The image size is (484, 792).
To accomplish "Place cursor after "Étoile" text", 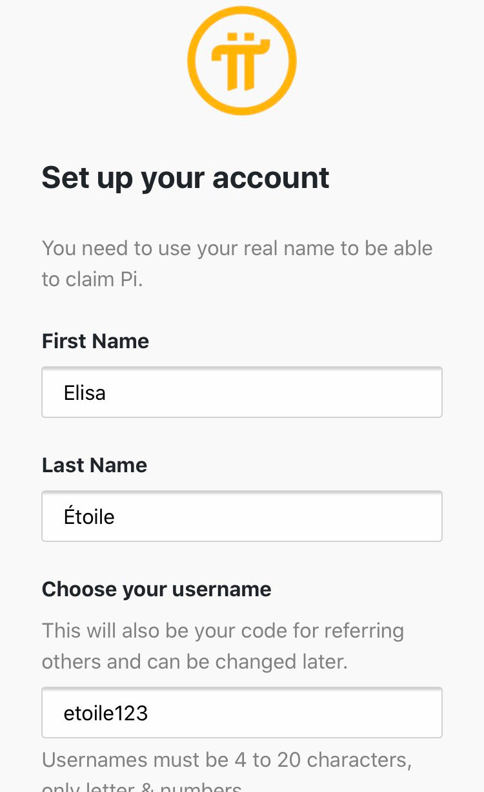I will point(116,517).
